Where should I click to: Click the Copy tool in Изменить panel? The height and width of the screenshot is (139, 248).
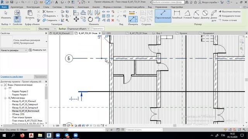(83, 19)
